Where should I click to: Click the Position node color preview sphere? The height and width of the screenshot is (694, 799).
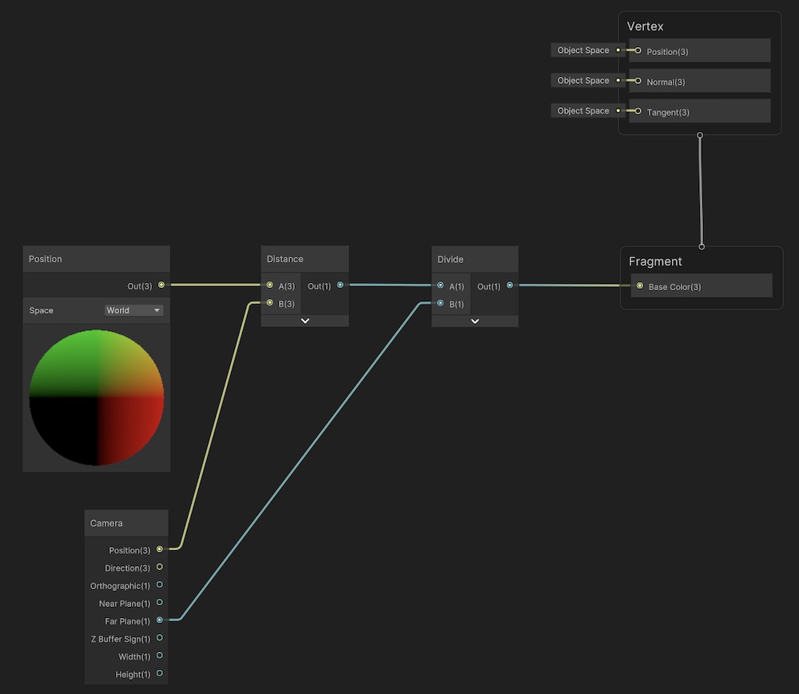click(97, 397)
